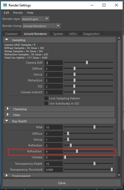124x190 pixels.
Task: Click the Sampling Refraction slider handle
Action: [x=74, y=80]
